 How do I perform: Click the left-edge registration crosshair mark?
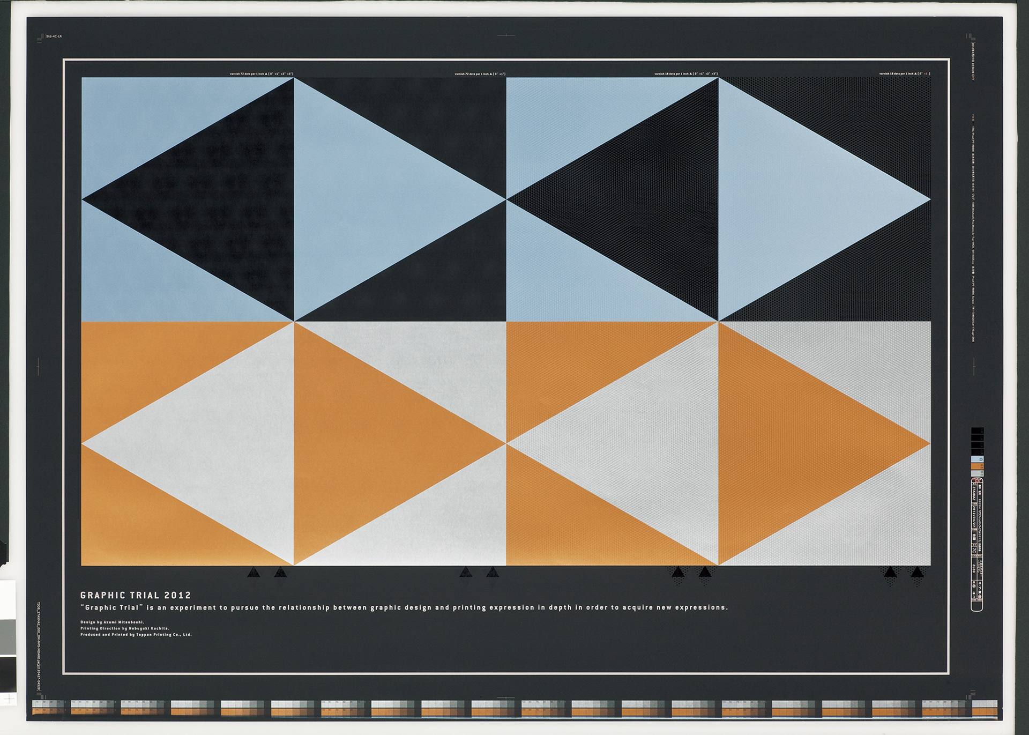tap(38, 367)
